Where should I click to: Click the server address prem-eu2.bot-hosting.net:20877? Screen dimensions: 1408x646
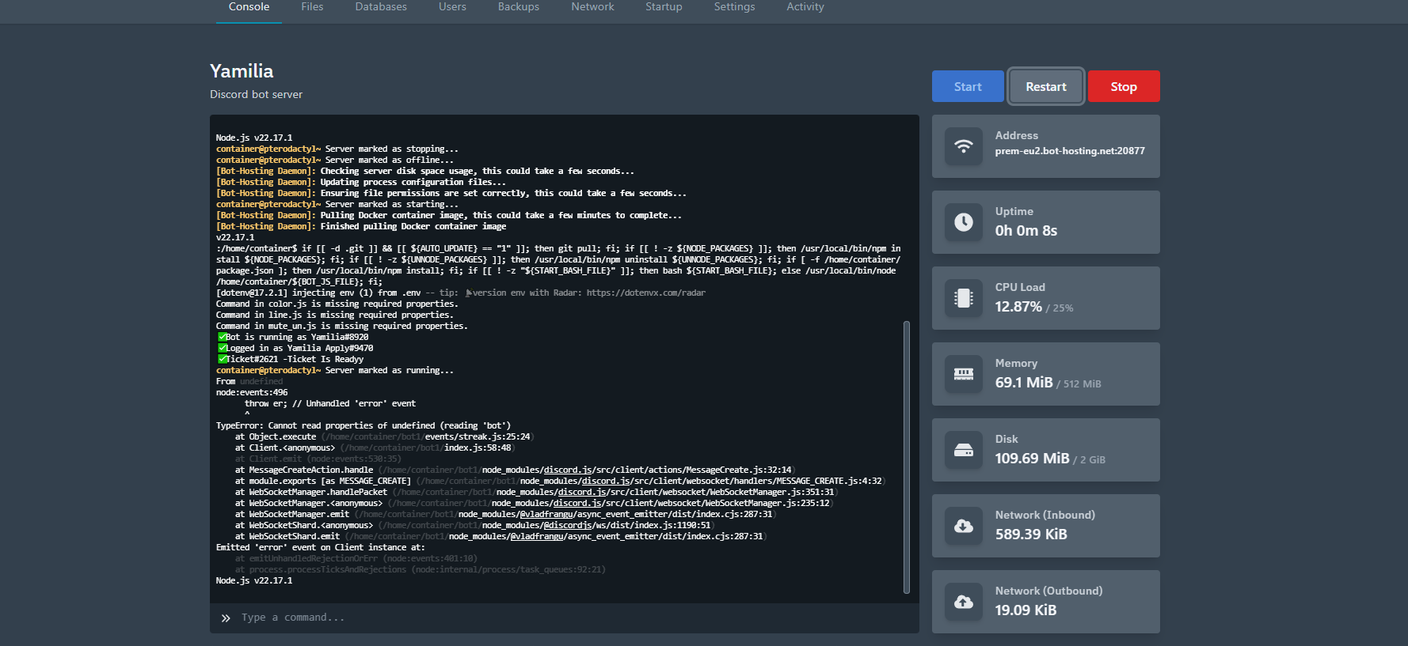tap(1070, 151)
